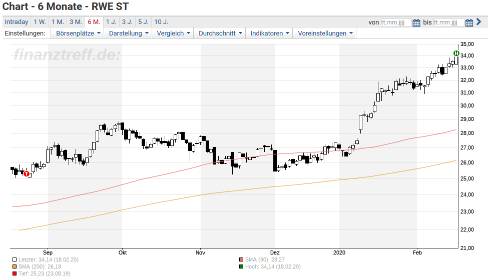Click the red T low marker on chart
491x280 pixels.
pyautogui.click(x=27, y=173)
